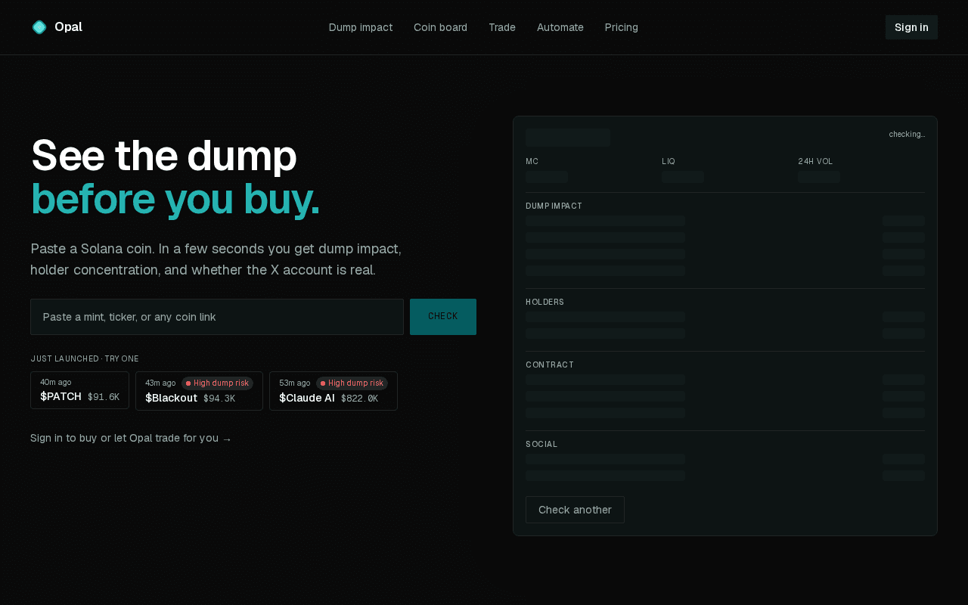The height and width of the screenshot is (605, 968).
Task: Click the 53m ago timestamp
Action: (295, 383)
